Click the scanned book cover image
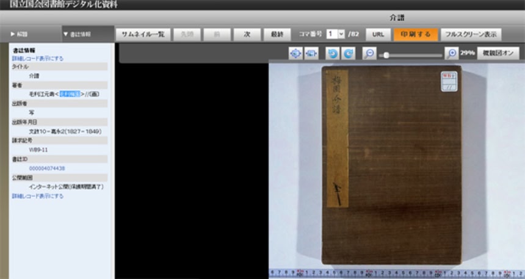Image resolution: width=525 pixels, height=279 pixels. tap(391, 165)
